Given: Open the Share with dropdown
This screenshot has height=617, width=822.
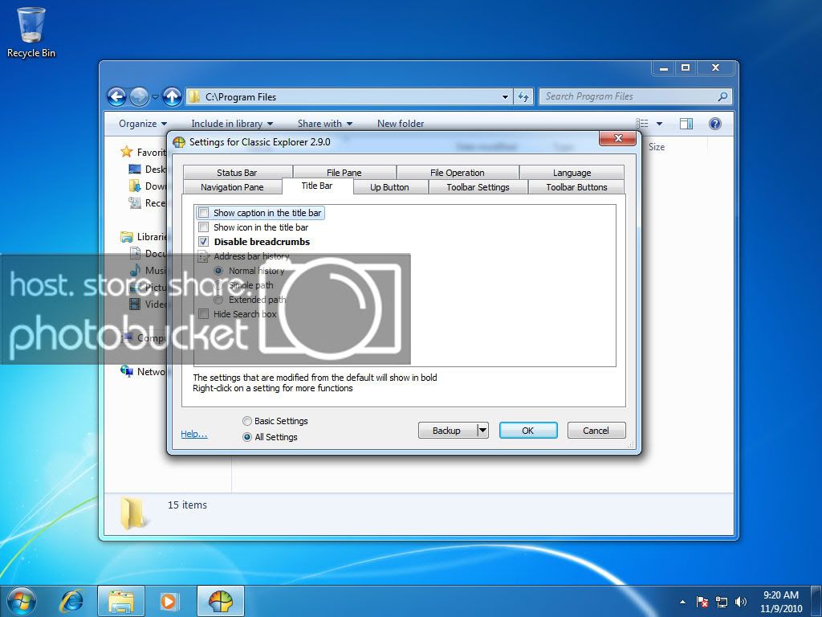Looking at the screenshot, I should (324, 124).
